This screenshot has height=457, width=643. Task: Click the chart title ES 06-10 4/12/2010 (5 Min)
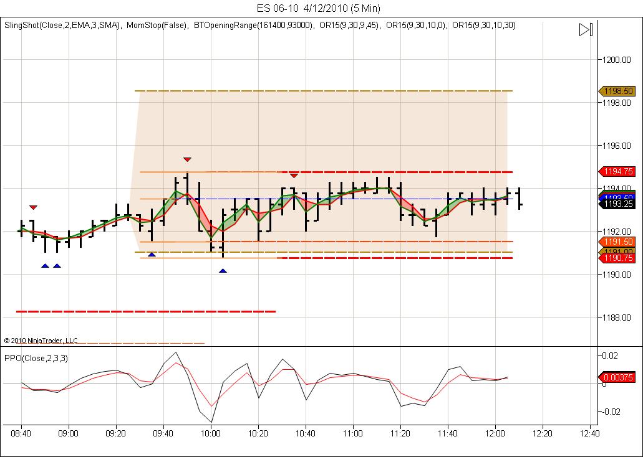click(x=319, y=8)
